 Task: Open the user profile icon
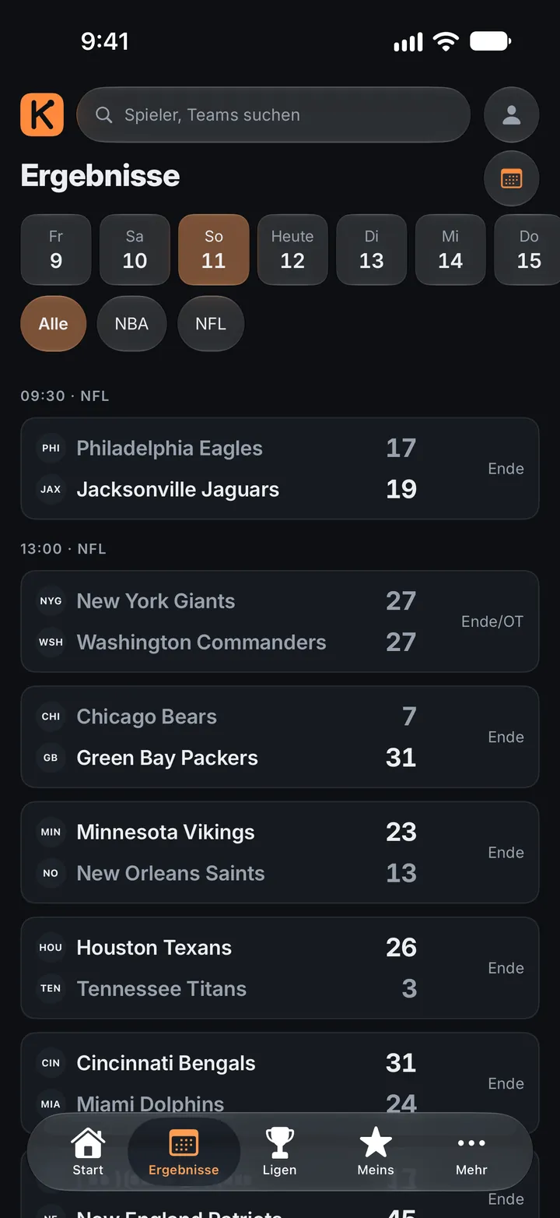click(511, 114)
